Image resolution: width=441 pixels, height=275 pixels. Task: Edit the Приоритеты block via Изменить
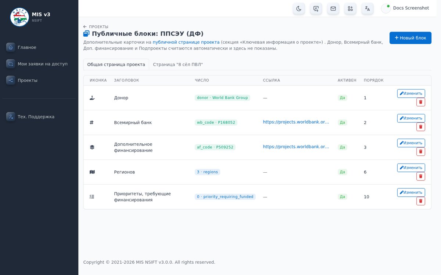411,192
